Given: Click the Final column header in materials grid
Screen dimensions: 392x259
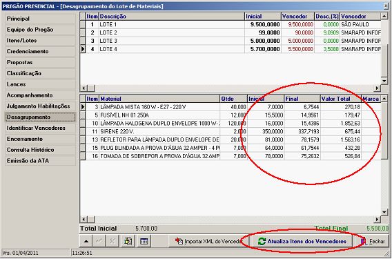Looking at the screenshot, I should pos(302,99).
